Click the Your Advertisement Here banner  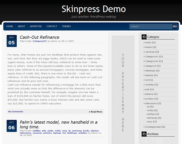click(123, 90)
